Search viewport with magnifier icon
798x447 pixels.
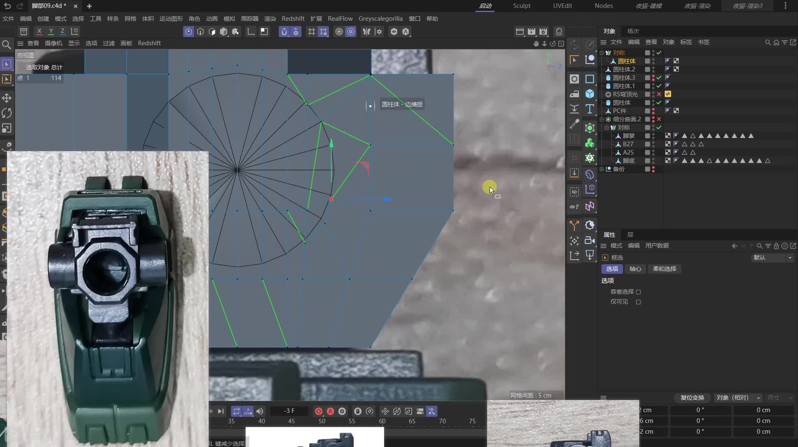6,44
